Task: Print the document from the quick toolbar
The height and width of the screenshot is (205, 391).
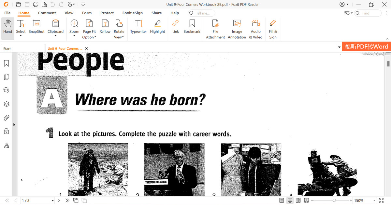Action: pyautogui.click(x=36, y=5)
